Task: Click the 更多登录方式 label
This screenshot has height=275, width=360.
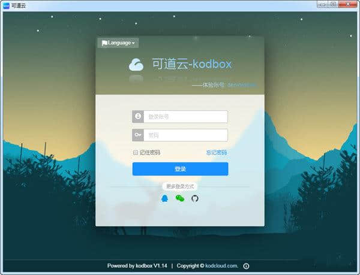Action: 180,186
